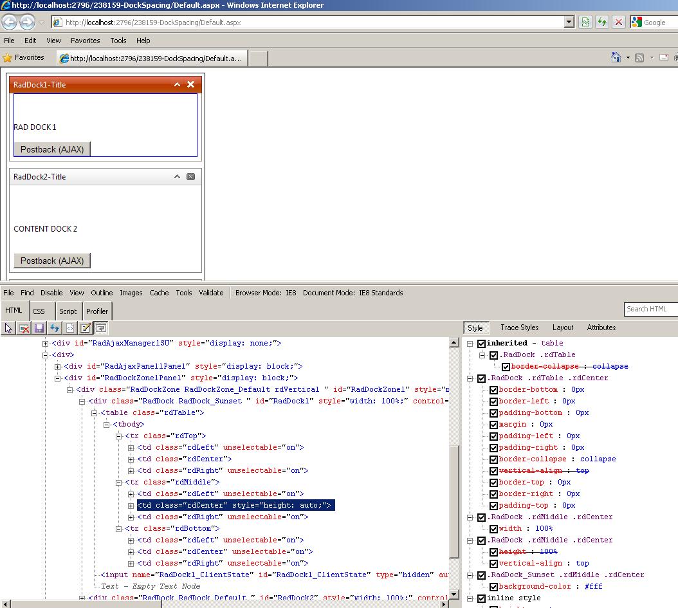Expand the RadAjaxPanel1Panel div node
Screen dimensions: 678x608
coord(57,367)
